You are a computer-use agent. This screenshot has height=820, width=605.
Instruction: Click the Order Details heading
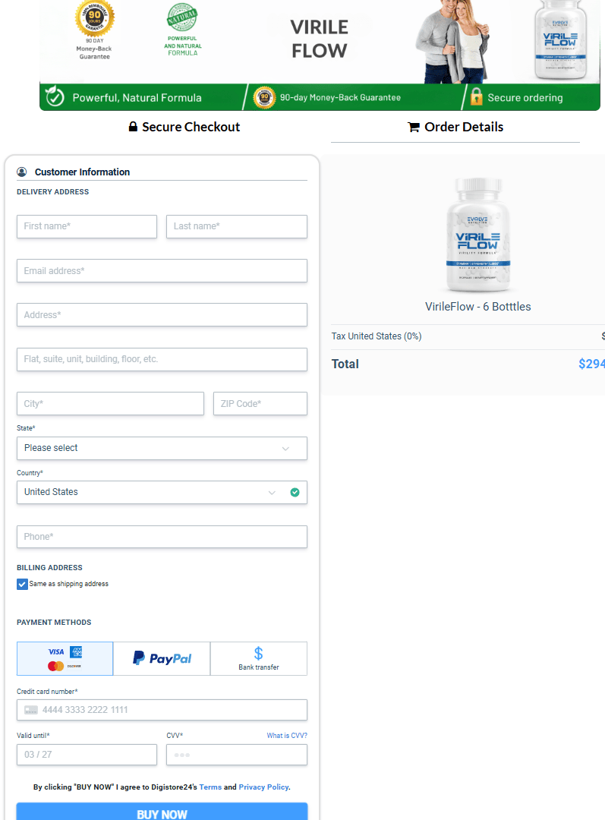(464, 127)
